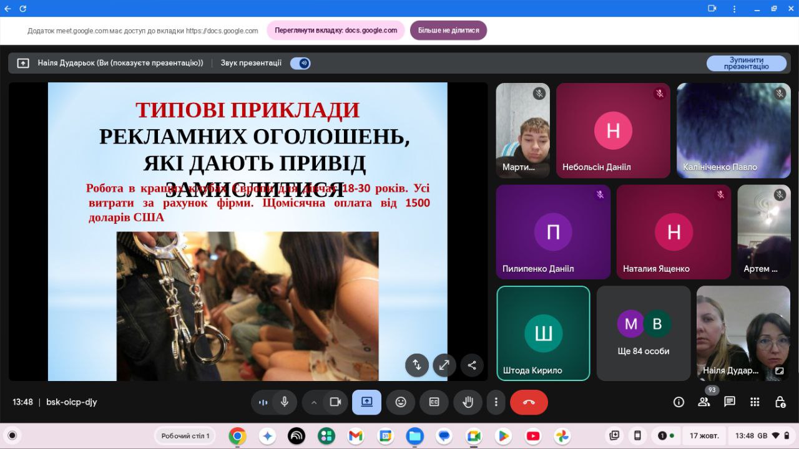Toggle the microphone on or off
Screen dimensions: 799x449
(285, 402)
